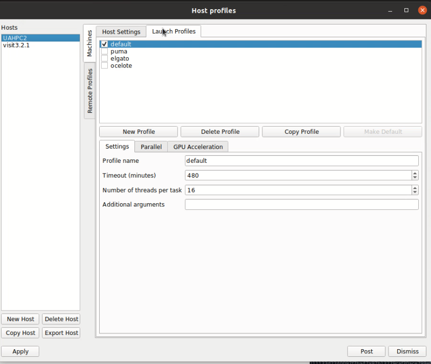Minimize the Host profiles window
Image resolution: width=431 pixels, height=364 pixels.
click(390, 10)
